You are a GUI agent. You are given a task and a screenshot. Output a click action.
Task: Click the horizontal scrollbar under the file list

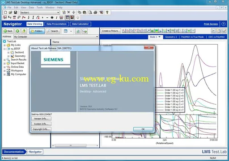(75, 145)
